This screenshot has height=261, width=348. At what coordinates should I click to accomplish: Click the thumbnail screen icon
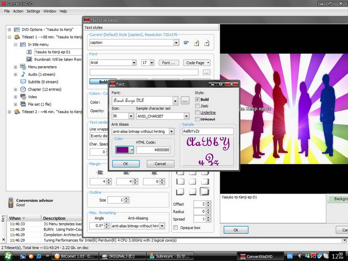(x=29, y=59)
